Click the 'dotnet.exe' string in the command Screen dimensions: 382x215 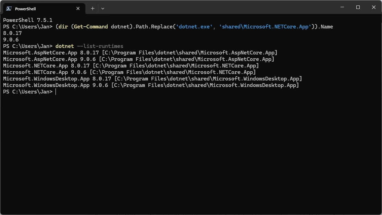click(195, 27)
